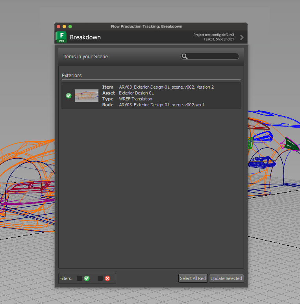
Task: Minimize the Breakdown window with yellow button
Action: pos(64,26)
